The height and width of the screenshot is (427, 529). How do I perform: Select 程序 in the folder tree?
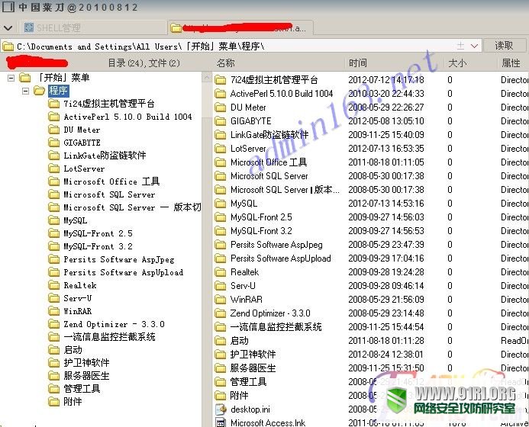pyautogui.click(x=58, y=91)
